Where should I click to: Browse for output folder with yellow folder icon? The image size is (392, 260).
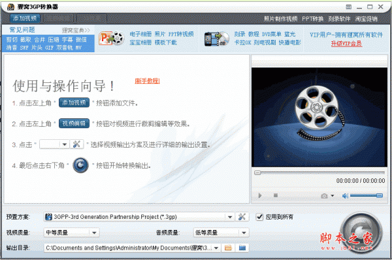point(228,248)
